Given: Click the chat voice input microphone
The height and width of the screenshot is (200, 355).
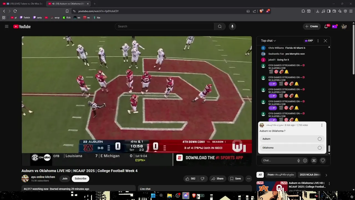Looking at the screenshot, I should tap(298, 160).
